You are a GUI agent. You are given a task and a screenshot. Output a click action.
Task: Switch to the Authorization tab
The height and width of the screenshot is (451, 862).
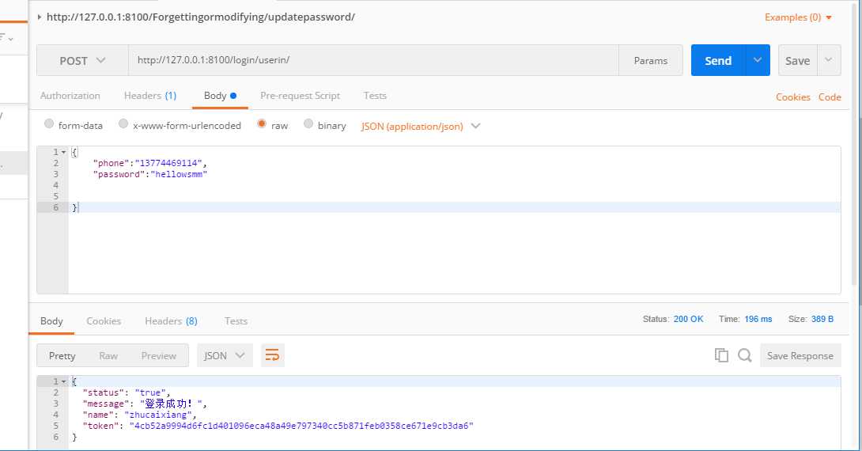(x=70, y=96)
